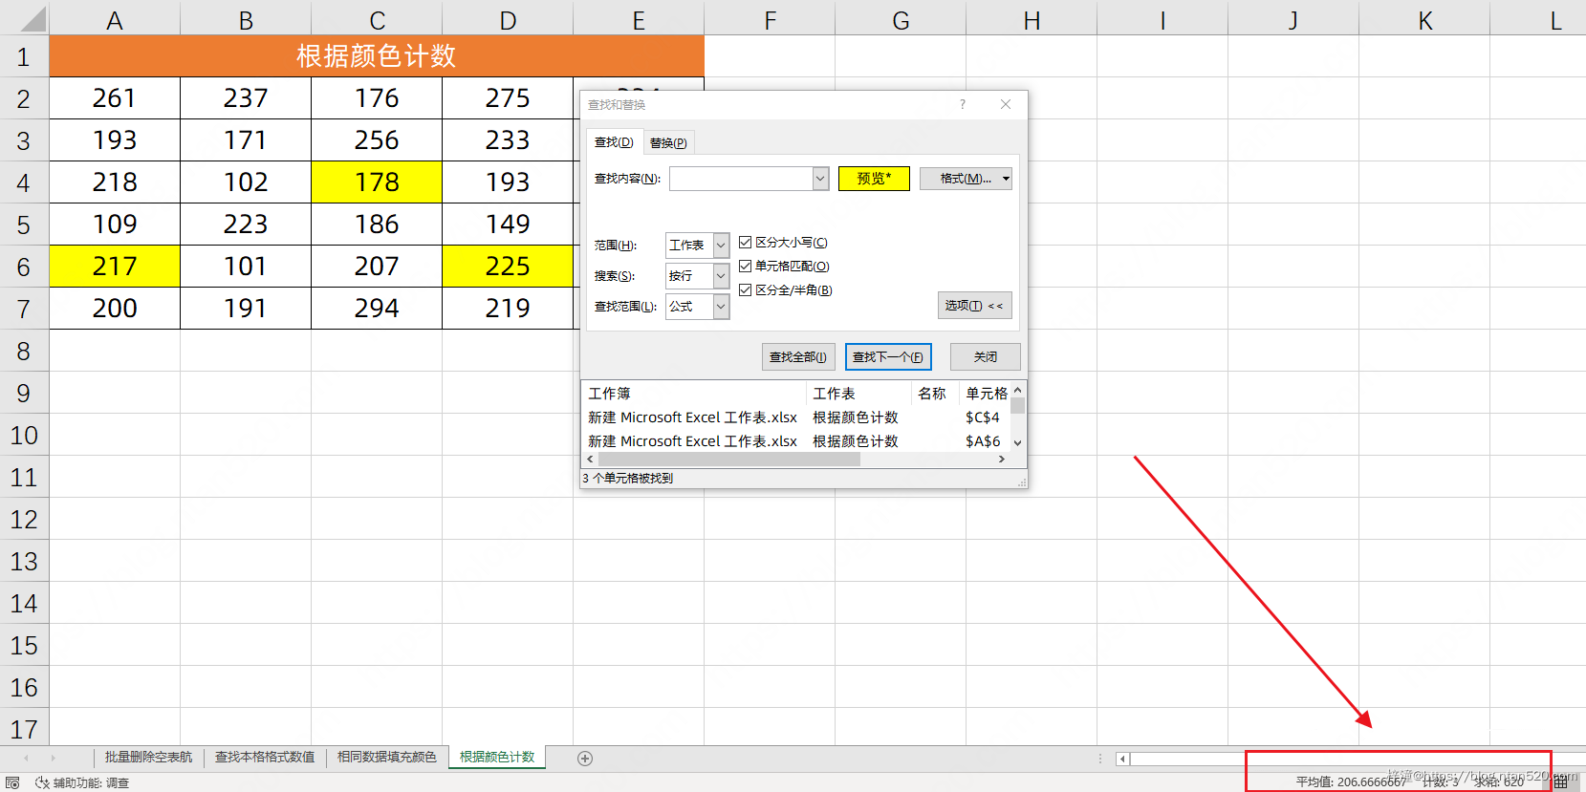Toggle the 区分全/半角 checkbox

click(746, 290)
